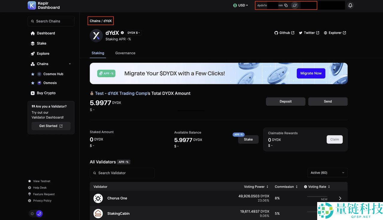383x220 pixels.
Task: Click the round wallet icon beside the address
Action: (x=295, y=5)
